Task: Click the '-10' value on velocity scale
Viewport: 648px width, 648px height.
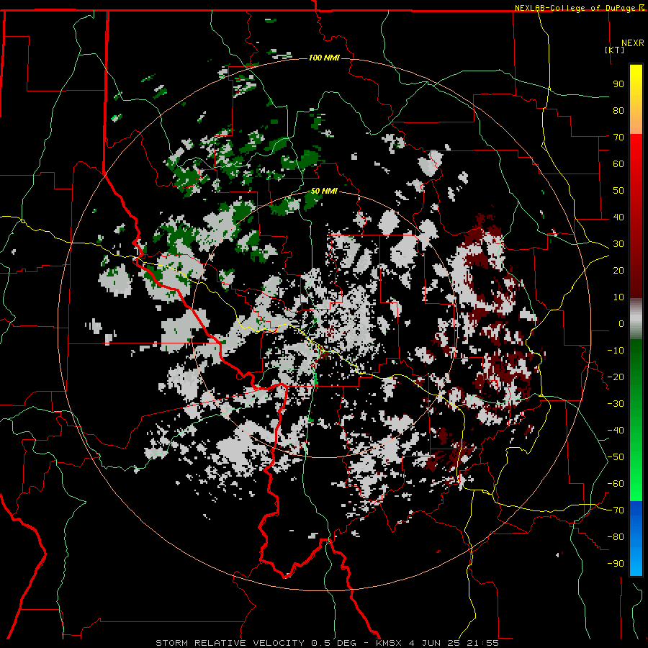Action: 616,351
